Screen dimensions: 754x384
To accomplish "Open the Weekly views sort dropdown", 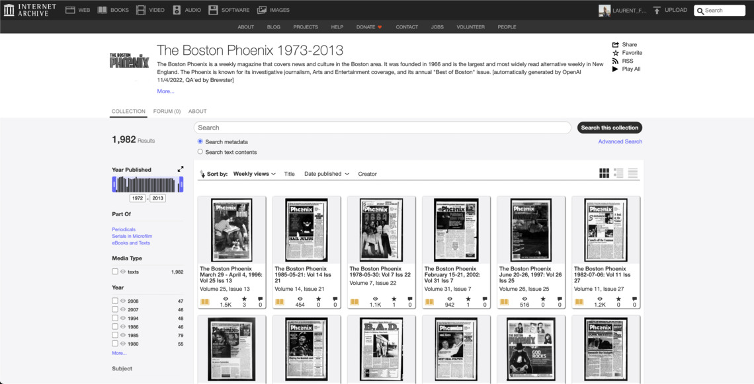I will [255, 174].
